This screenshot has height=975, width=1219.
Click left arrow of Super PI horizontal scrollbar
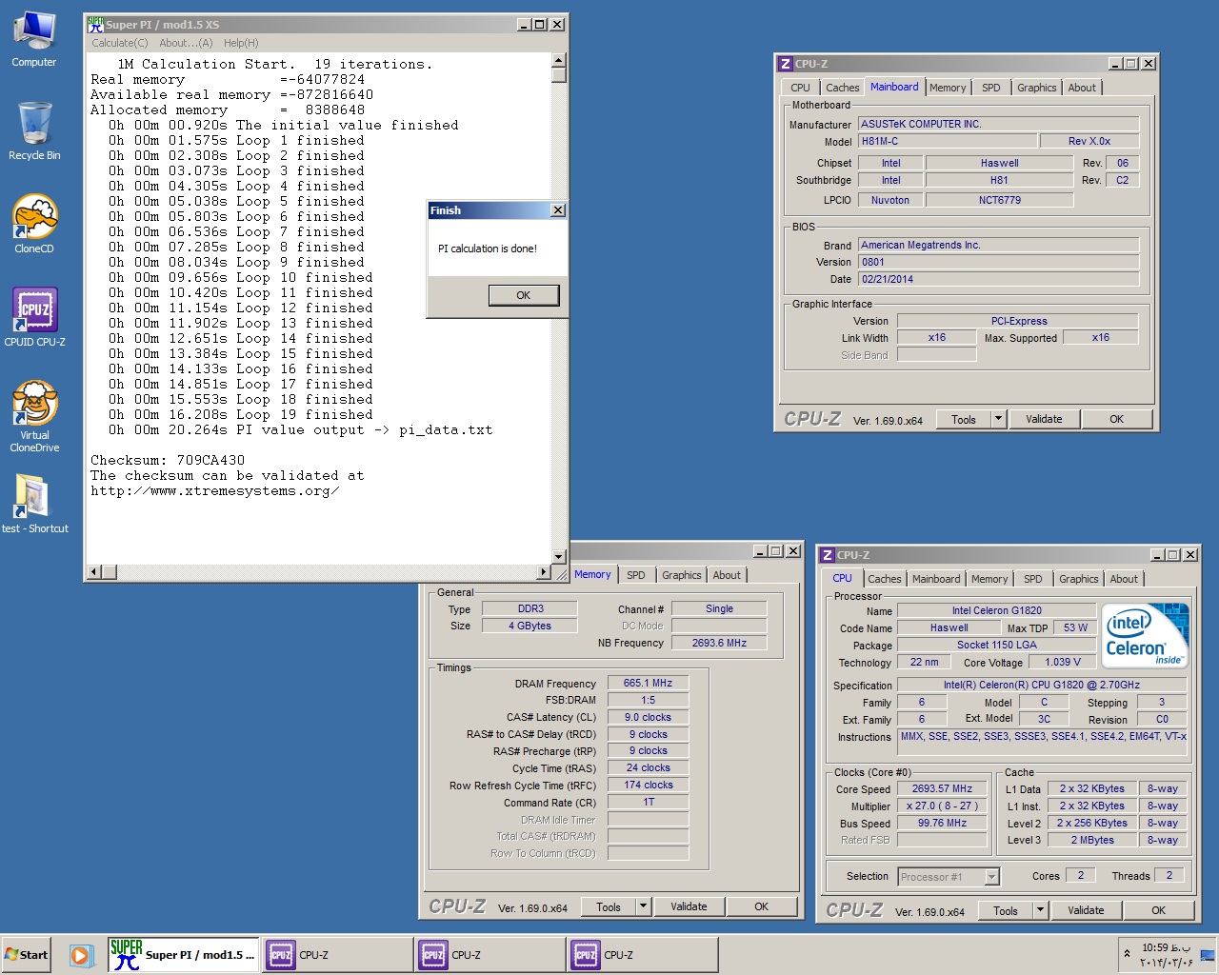pos(94,572)
